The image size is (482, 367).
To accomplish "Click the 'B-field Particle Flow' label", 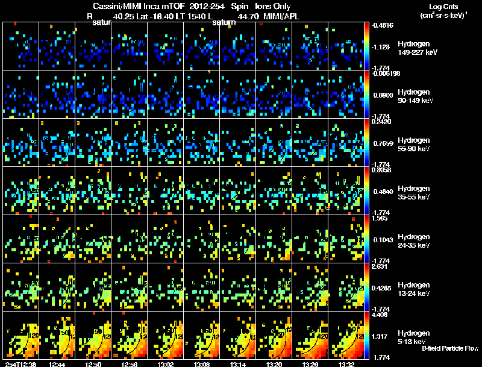I will [x=450, y=348].
